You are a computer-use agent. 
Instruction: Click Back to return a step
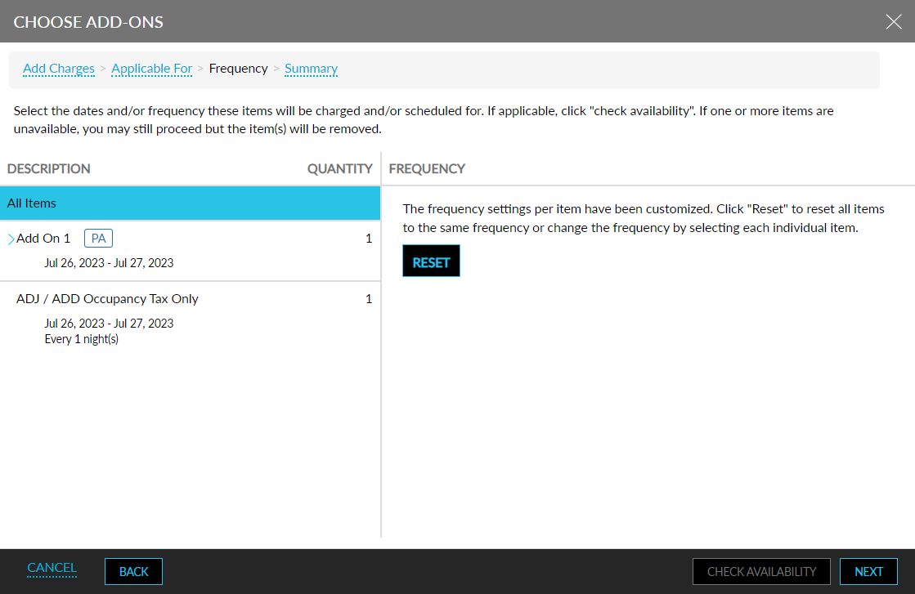coord(133,571)
